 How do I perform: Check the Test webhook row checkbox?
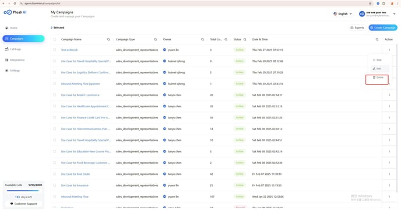54,50
